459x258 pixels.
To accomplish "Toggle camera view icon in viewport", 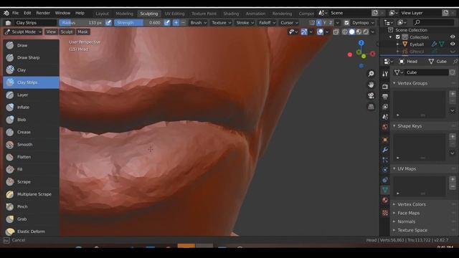I will (371, 95).
